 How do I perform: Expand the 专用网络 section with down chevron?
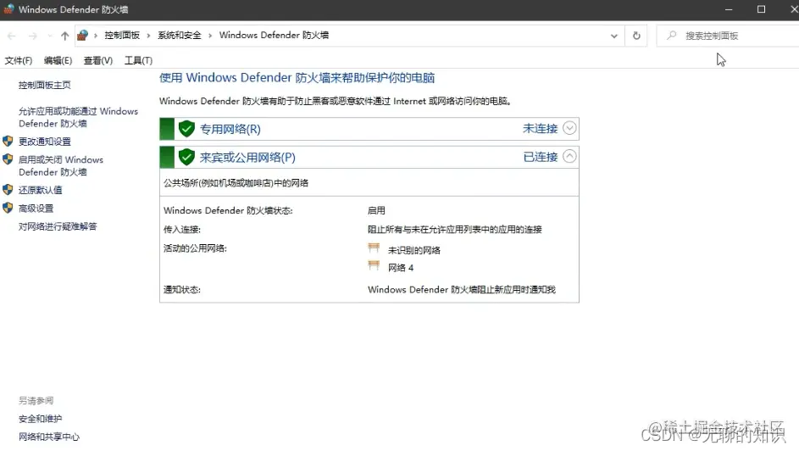569,128
